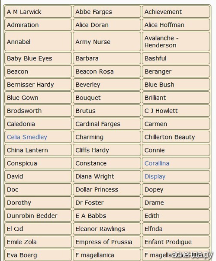
Task: Click the C J Howlett cell
Action: pyautogui.click(x=176, y=111)
